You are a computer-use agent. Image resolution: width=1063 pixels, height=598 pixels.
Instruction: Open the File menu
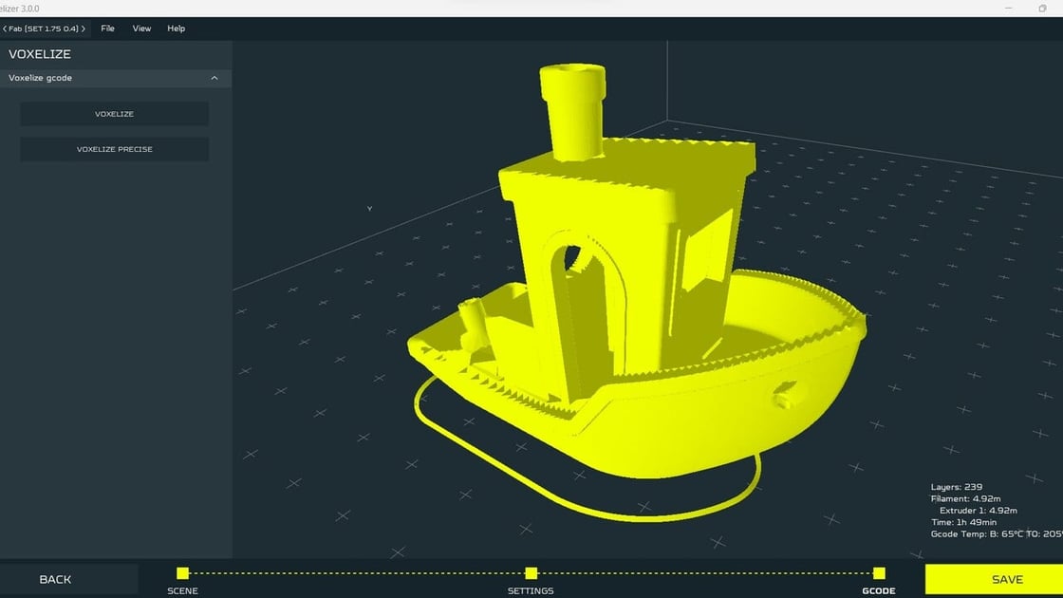tap(107, 28)
